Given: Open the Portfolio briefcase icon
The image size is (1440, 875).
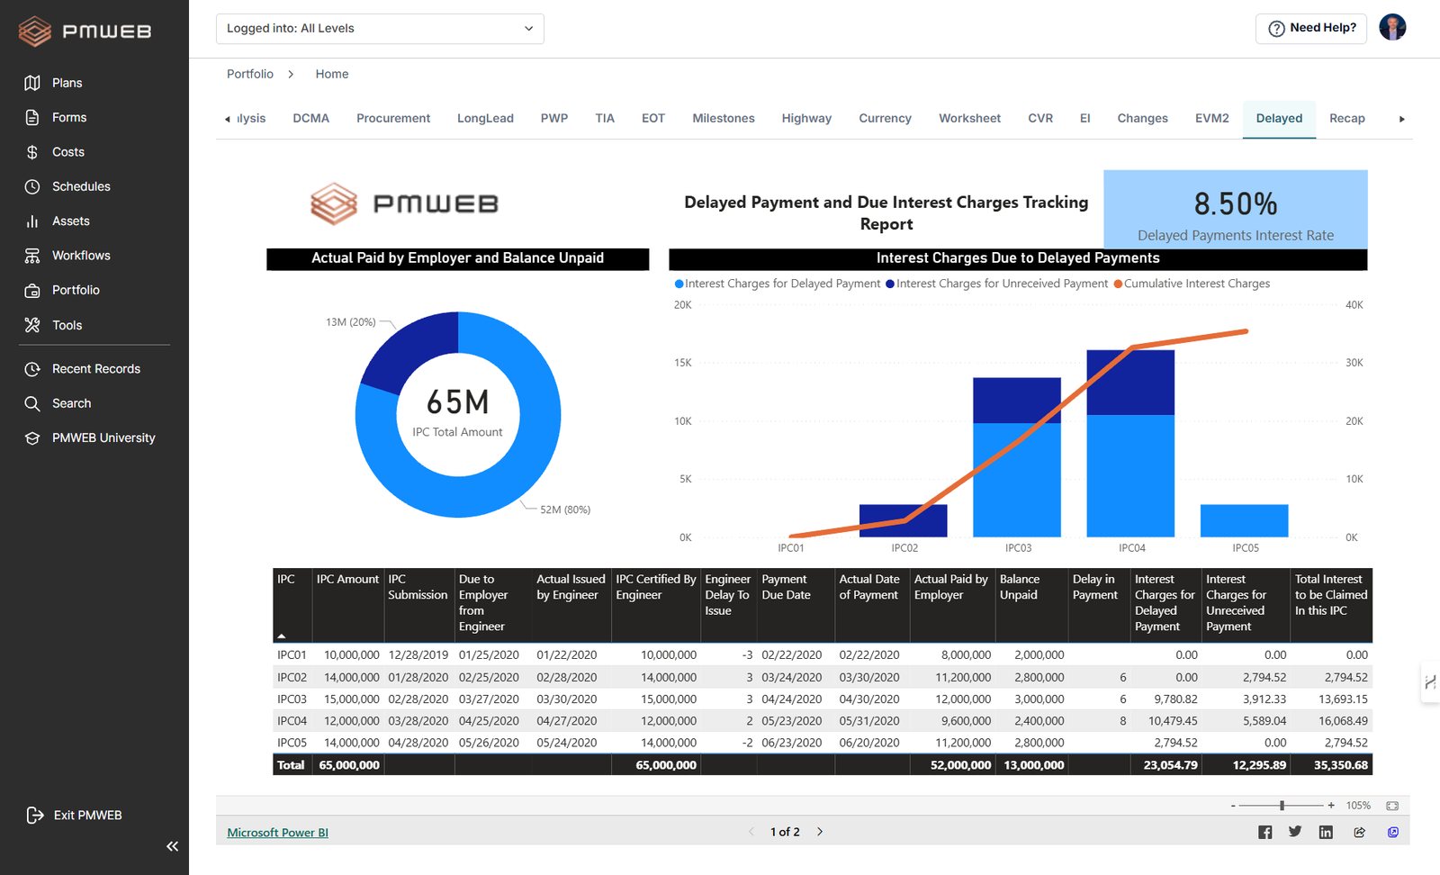Looking at the screenshot, I should [32, 290].
